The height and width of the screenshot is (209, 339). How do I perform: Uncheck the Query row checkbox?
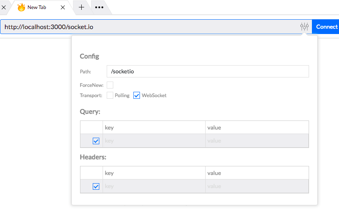[96, 141]
